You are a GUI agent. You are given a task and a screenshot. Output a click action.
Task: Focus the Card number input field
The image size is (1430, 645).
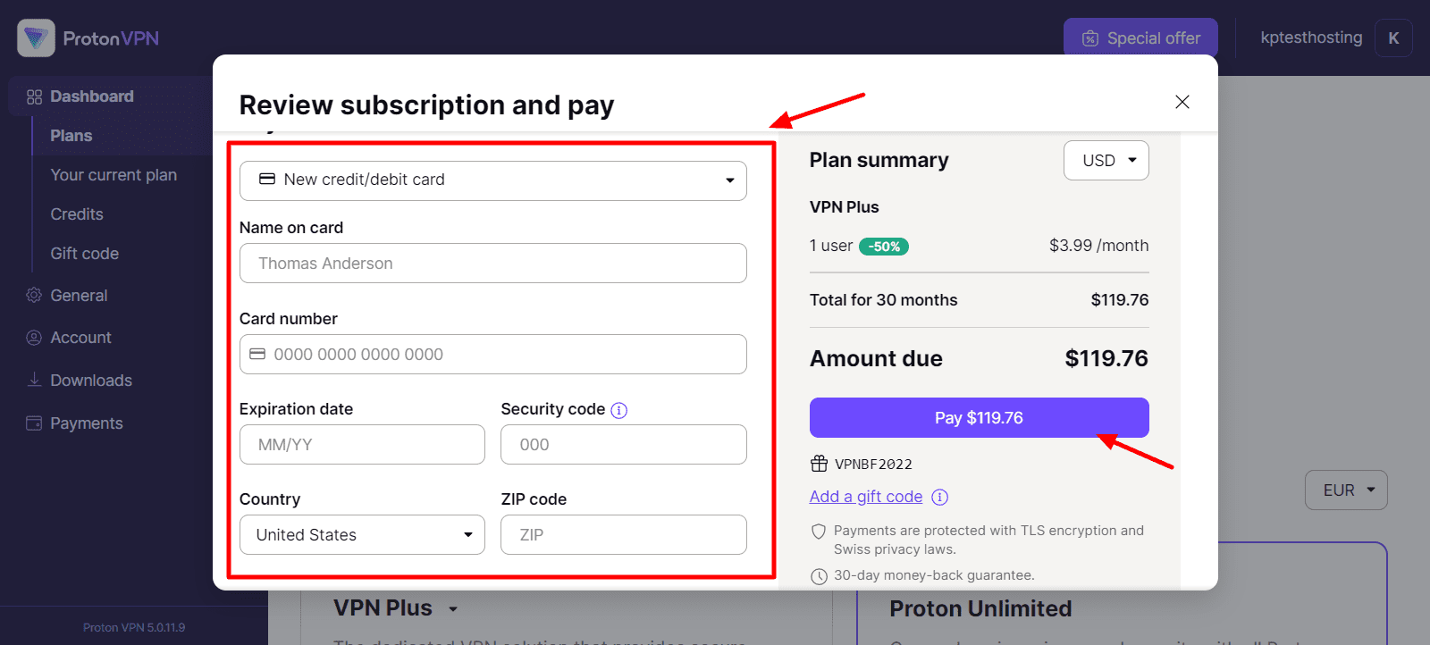click(x=493, y=355)
